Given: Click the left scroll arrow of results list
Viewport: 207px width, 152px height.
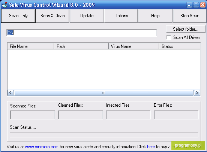Looking at the screenshot, I should pos(10,93).
